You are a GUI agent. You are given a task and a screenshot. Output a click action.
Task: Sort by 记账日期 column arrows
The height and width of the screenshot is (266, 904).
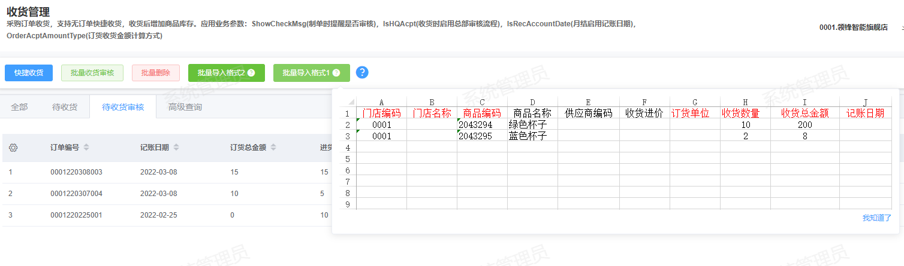point(176,148)
